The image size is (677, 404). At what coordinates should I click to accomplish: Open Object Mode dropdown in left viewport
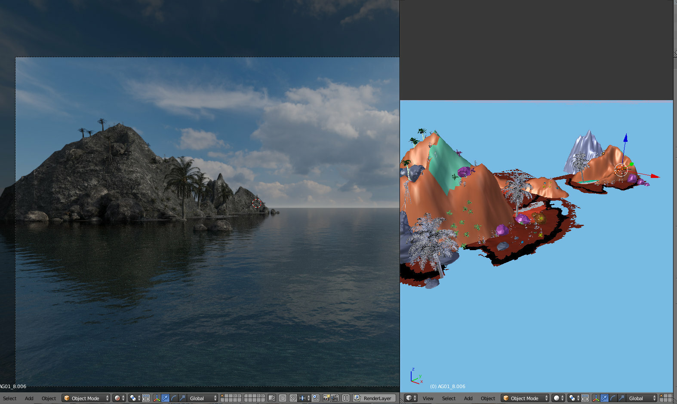point(86,398)
